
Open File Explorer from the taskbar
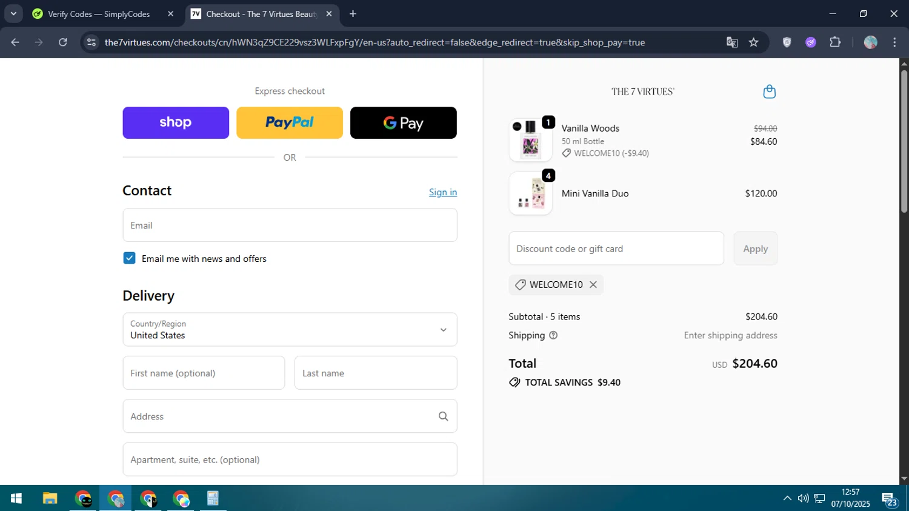(50, 498)
